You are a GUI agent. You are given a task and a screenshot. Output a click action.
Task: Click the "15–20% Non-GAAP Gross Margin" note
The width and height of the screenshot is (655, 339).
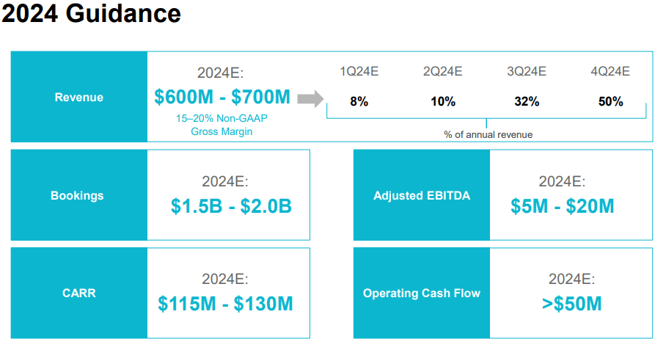222,124
